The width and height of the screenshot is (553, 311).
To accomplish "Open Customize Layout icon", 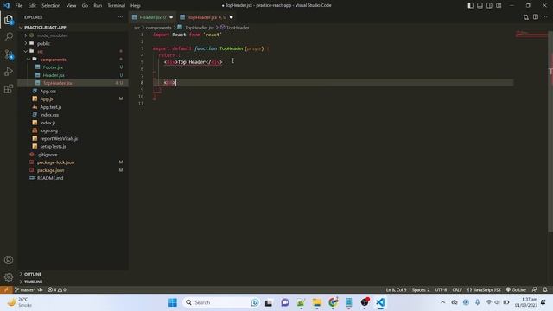I will point(499,5).
